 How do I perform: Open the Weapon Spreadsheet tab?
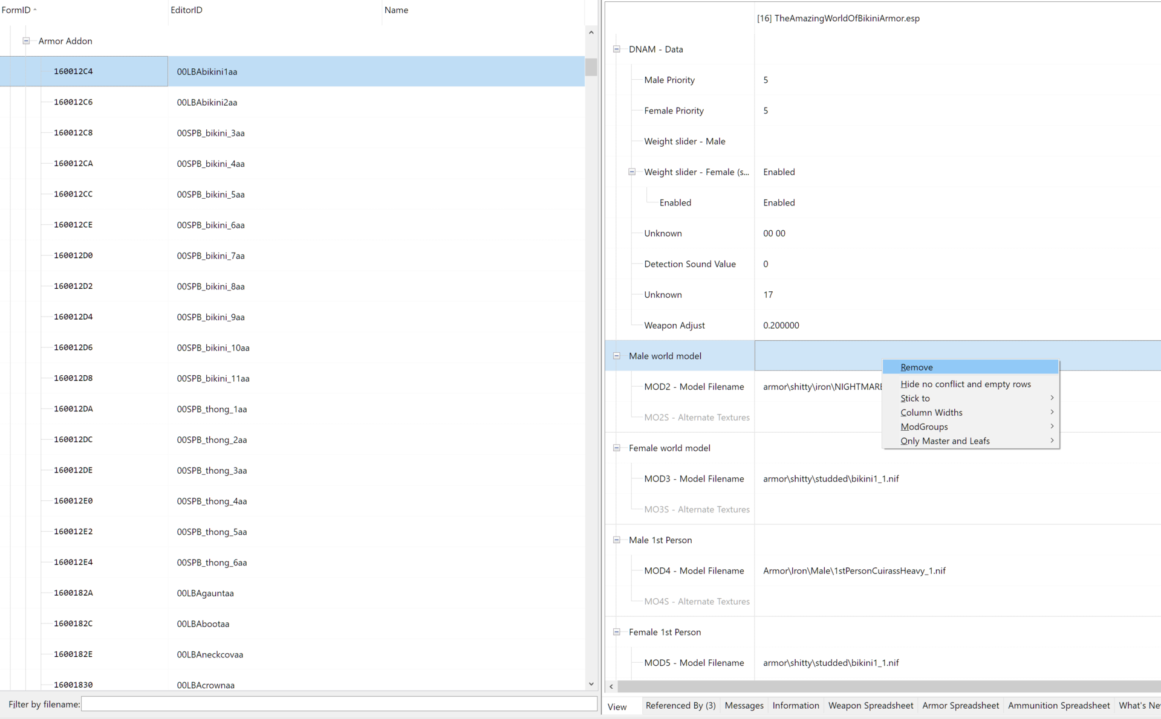click(871, 706)
